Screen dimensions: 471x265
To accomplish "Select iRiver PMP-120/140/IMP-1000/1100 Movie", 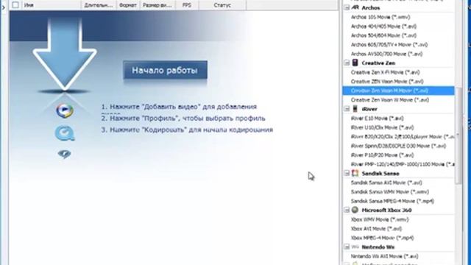I will click(403, 164).
